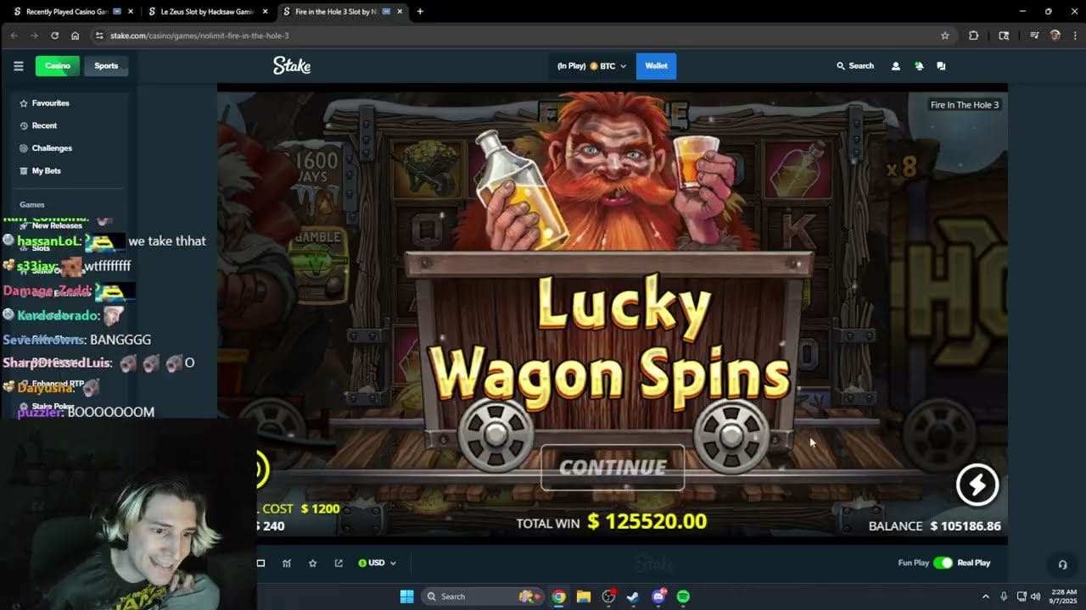
Task: Expand the USD display currency dropdown
Action: click(x=378, y=563)
